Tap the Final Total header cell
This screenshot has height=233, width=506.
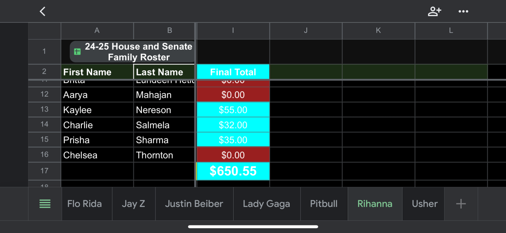coord(233,72)
